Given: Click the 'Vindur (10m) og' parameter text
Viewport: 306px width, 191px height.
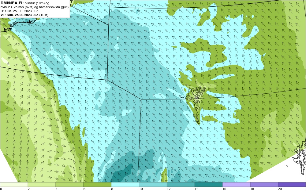Looking at the screenshot, I should (x=37, y=3).
